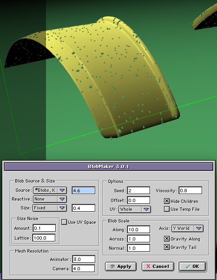217x280 pixels.
Task: Click the Cancel button
Action: 158,267
